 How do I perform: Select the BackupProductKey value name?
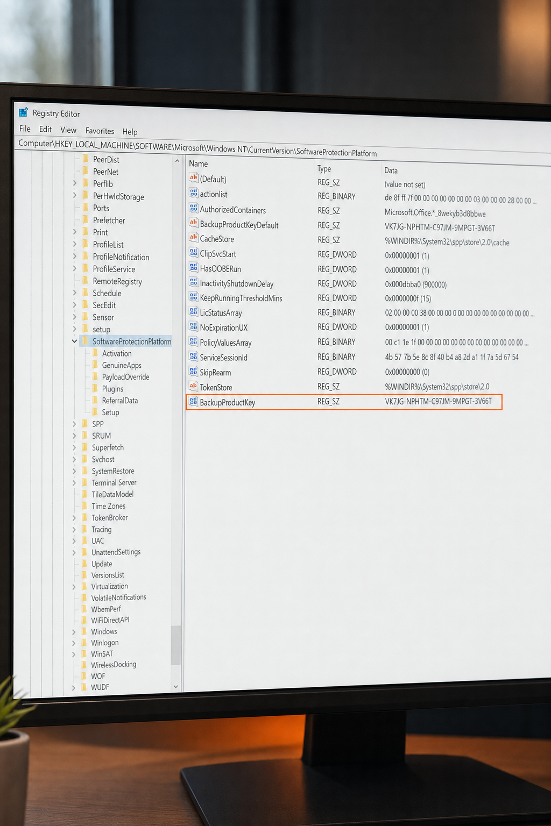coord(227,402)
